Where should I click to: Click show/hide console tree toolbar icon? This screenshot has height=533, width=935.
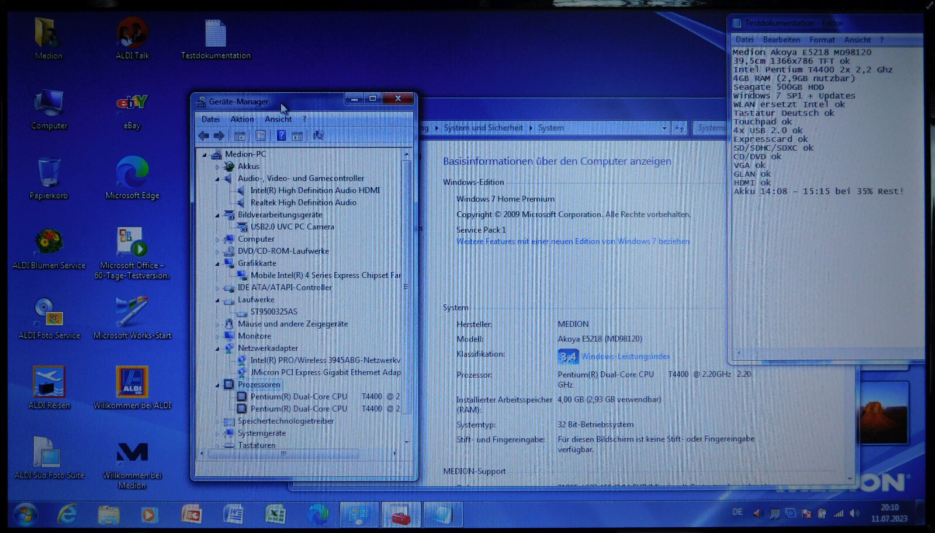pos(240,136)
